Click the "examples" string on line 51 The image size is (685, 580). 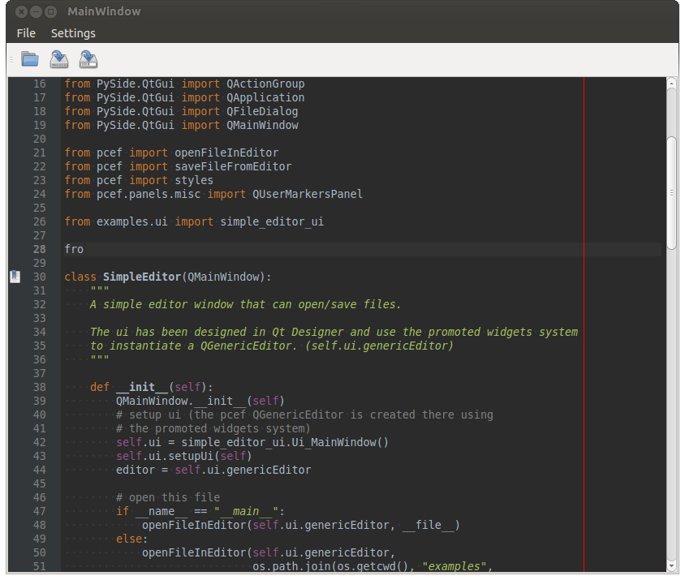(456, 566)
